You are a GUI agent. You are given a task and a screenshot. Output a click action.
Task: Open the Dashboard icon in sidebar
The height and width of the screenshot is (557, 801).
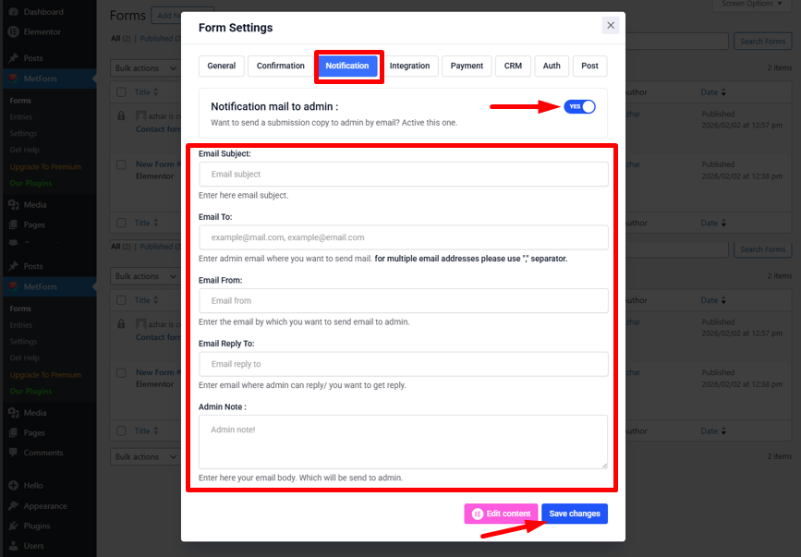[x=13, y=12]
